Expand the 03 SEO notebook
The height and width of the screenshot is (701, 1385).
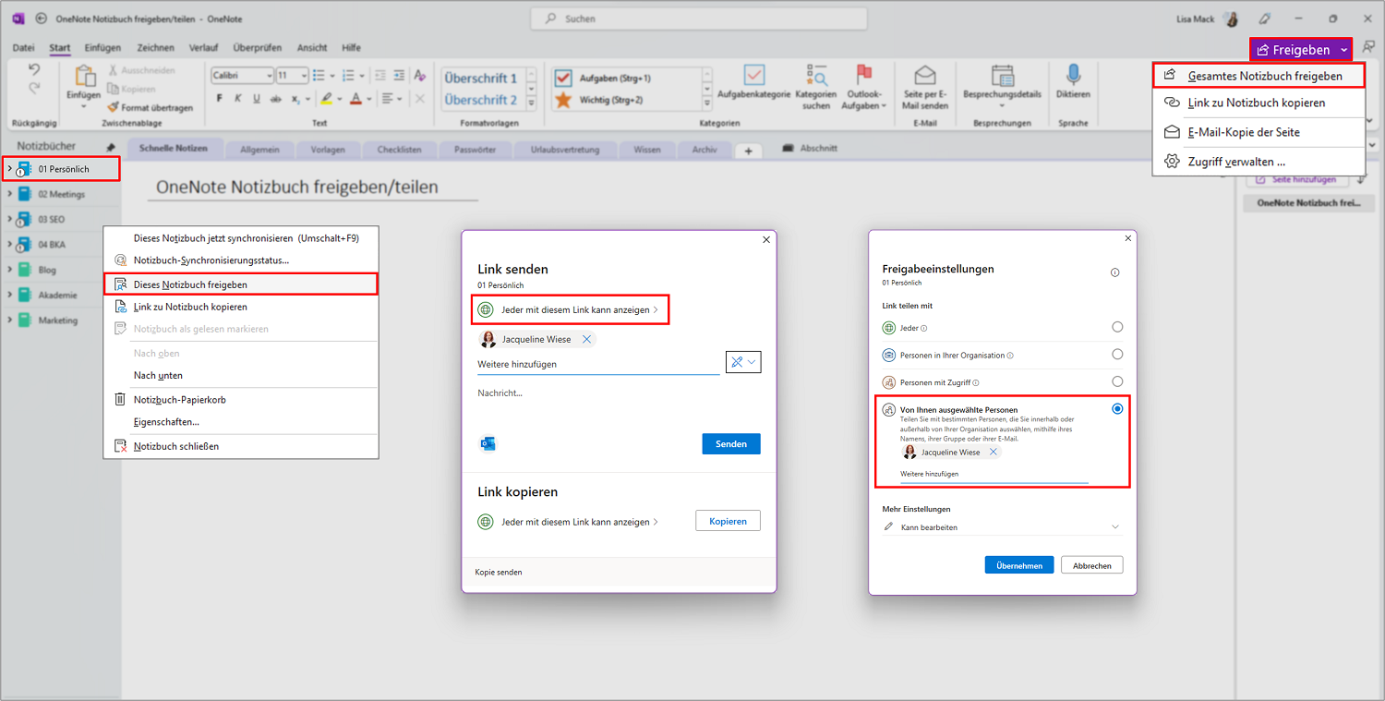[x=9, y=219]
